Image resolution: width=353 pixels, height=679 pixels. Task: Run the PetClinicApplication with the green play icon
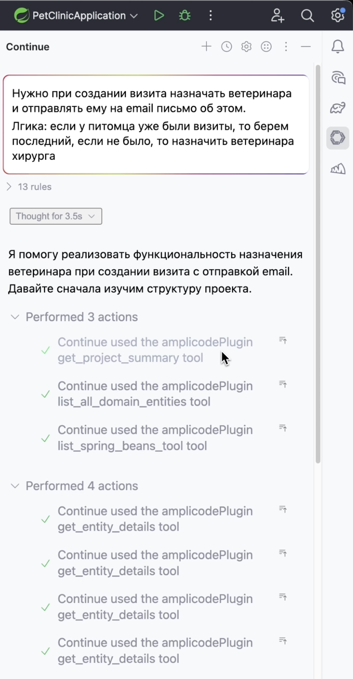[x=159, y=15]
